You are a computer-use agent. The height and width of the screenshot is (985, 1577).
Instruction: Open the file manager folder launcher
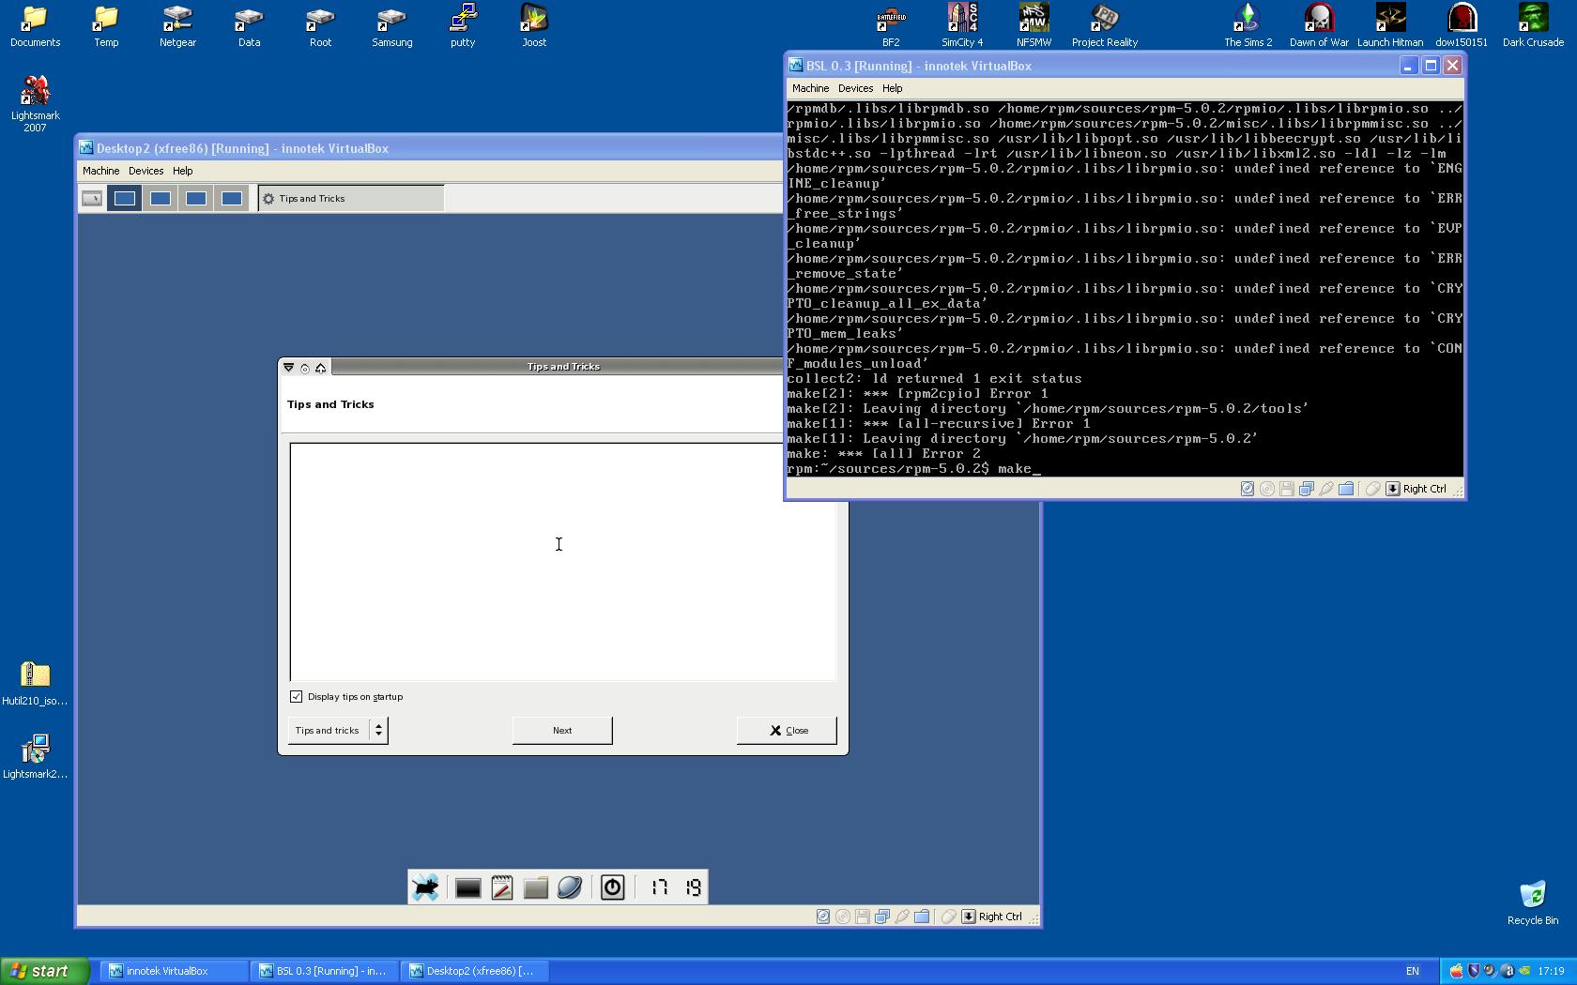click(x=536, y=887)
